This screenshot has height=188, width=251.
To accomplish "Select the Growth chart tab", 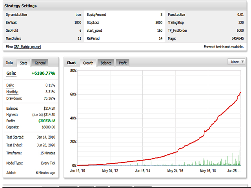I will point(88,63).
